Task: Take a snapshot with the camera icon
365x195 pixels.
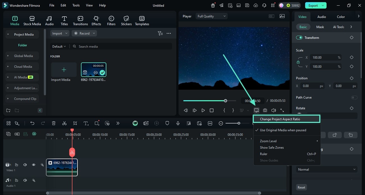Action: coord(265,110)
